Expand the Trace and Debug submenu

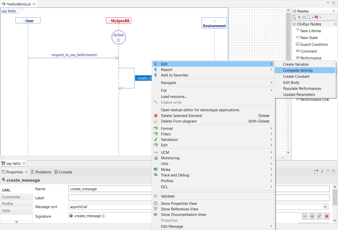pyautogui.click(x=213, y=175)
